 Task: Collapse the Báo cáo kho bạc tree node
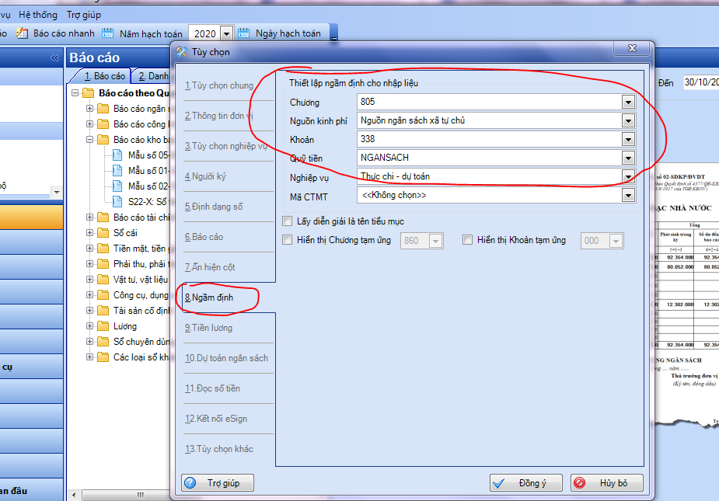click(90, 139)
